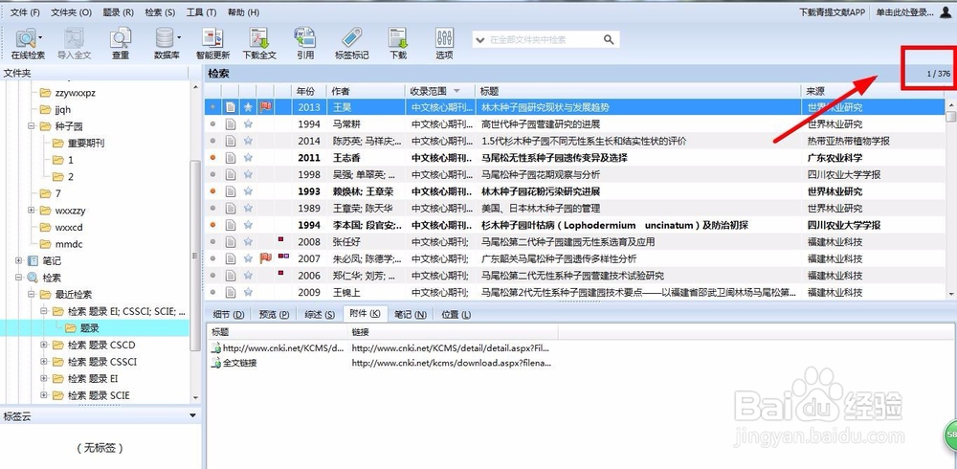957x469 pixels.
Task: Open the 检索 (S) menu
Action: click(x=160, y=12)
